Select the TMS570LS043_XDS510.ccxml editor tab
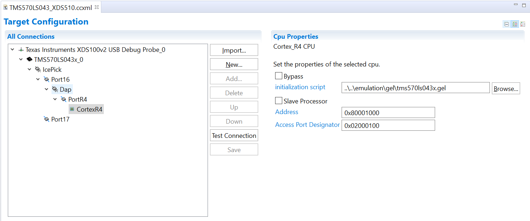 51,7
